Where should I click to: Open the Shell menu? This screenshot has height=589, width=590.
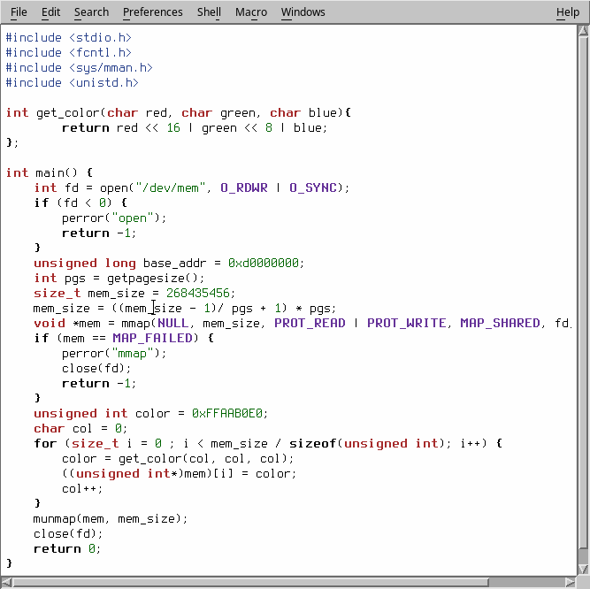[209, 12]
